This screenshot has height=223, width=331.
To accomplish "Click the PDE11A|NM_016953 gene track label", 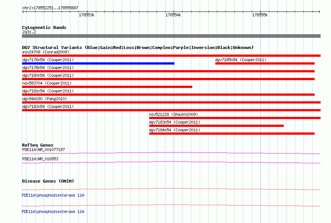I will click(x=40, y=159).
